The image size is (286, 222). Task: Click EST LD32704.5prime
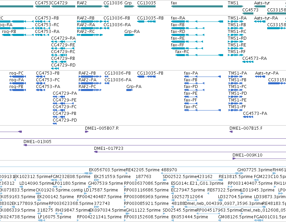click(x=235, y=197)
